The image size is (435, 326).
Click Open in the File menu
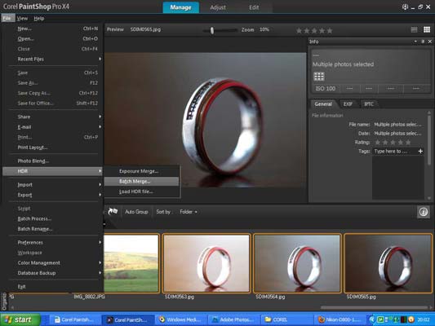click(x=53, y=39)
